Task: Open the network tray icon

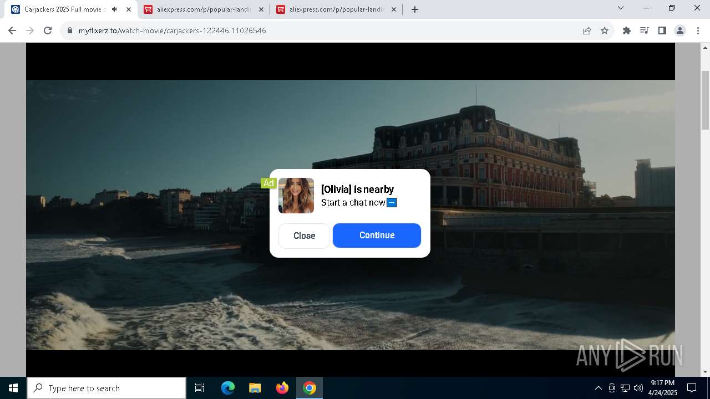Action: click(x=625, y=388)
